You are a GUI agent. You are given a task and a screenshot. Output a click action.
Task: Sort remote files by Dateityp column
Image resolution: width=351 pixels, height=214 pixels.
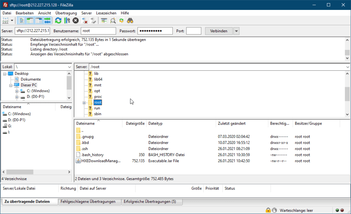tap(181, 123)
